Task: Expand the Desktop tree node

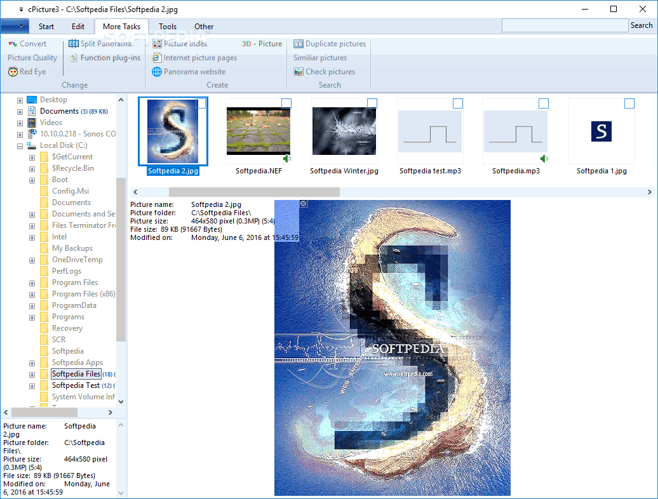Action: coord(20,101)
